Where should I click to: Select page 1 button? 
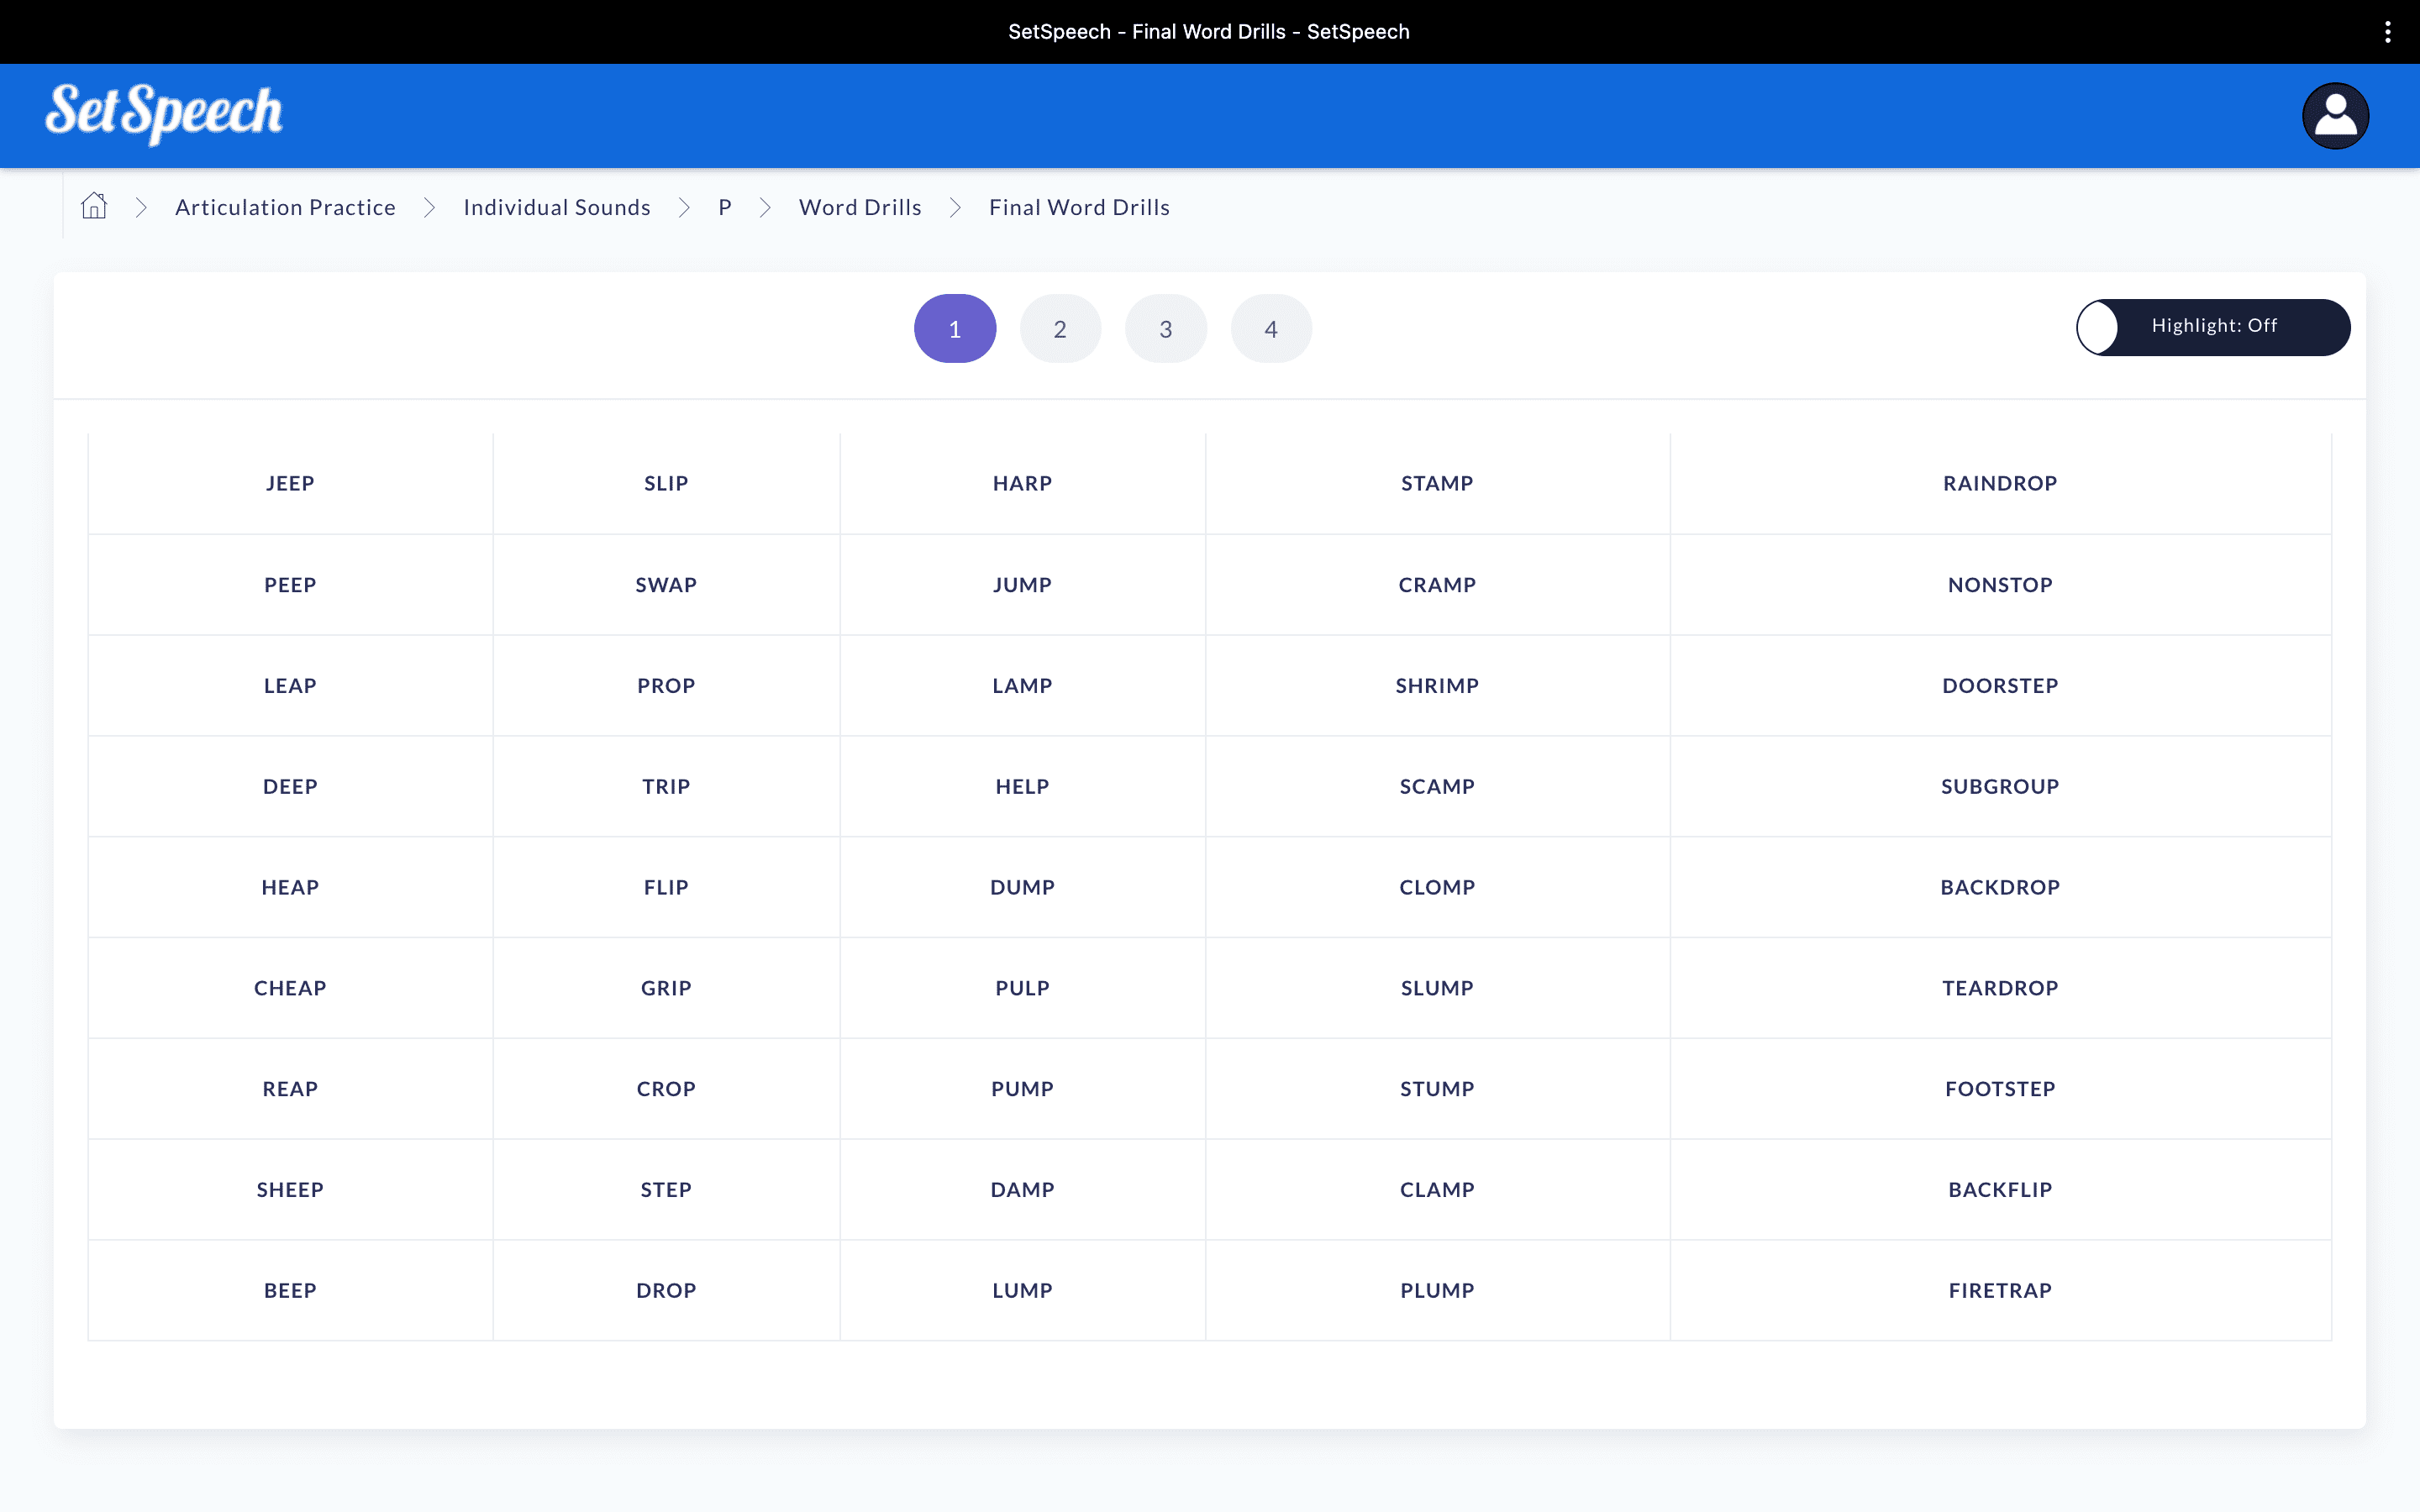954,329
